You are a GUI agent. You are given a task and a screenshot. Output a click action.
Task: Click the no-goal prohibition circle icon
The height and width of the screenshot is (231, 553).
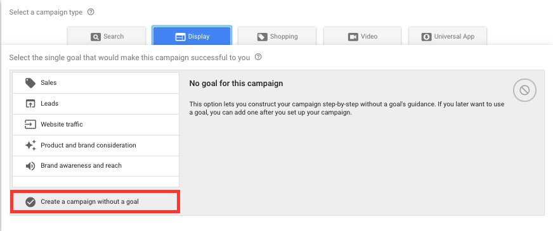tap(524, 91)
